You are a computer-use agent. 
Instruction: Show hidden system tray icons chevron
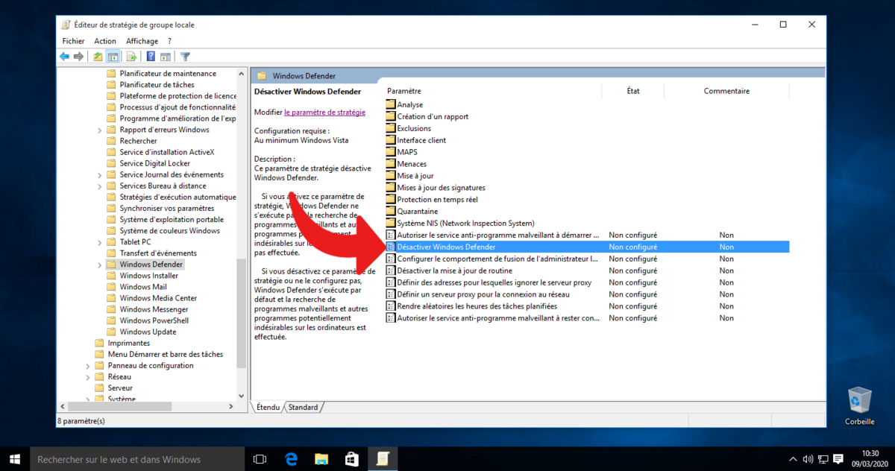[793, 459]
